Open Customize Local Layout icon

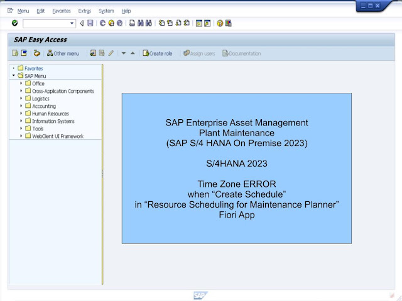[228, 24]
